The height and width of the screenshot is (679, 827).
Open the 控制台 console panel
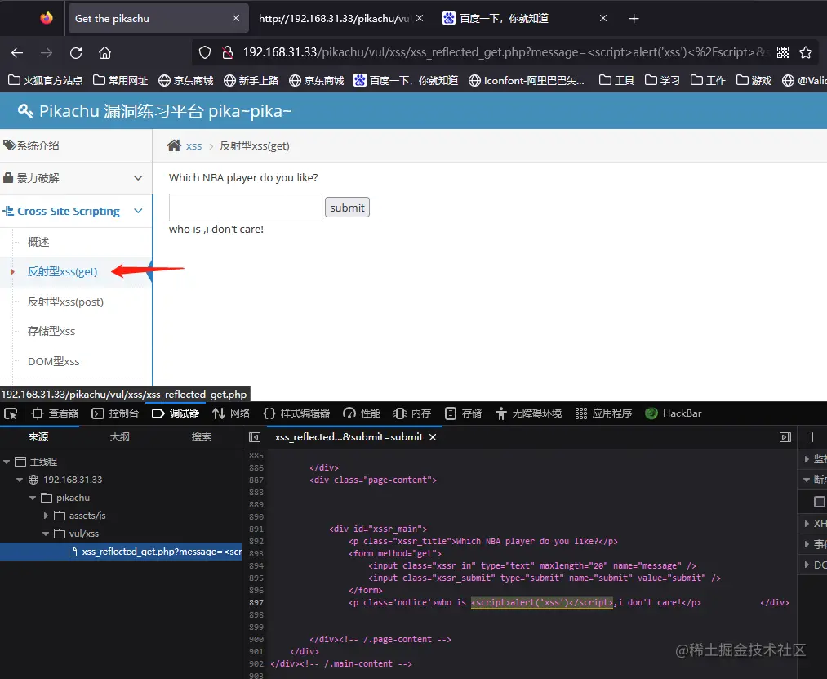[115, 413]
